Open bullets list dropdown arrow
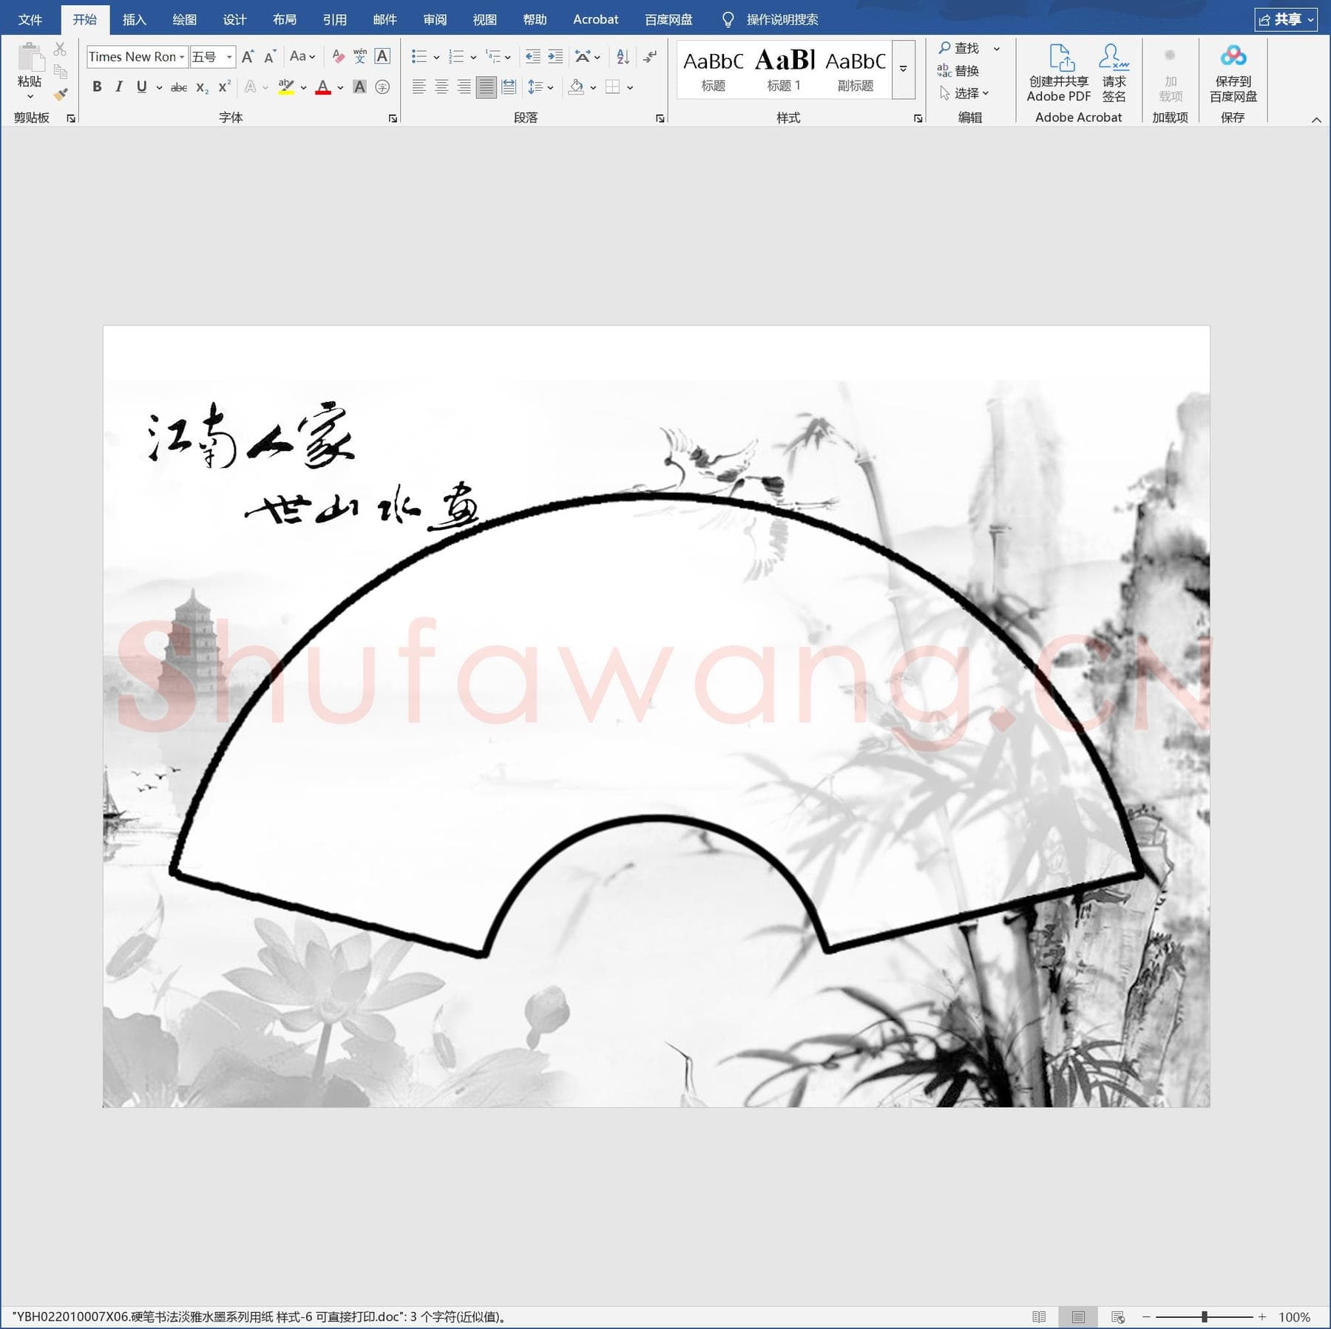 coord(436,57)
